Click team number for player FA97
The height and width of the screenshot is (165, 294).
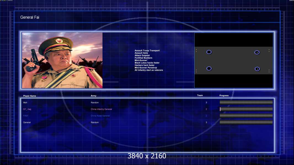(206, 116)
